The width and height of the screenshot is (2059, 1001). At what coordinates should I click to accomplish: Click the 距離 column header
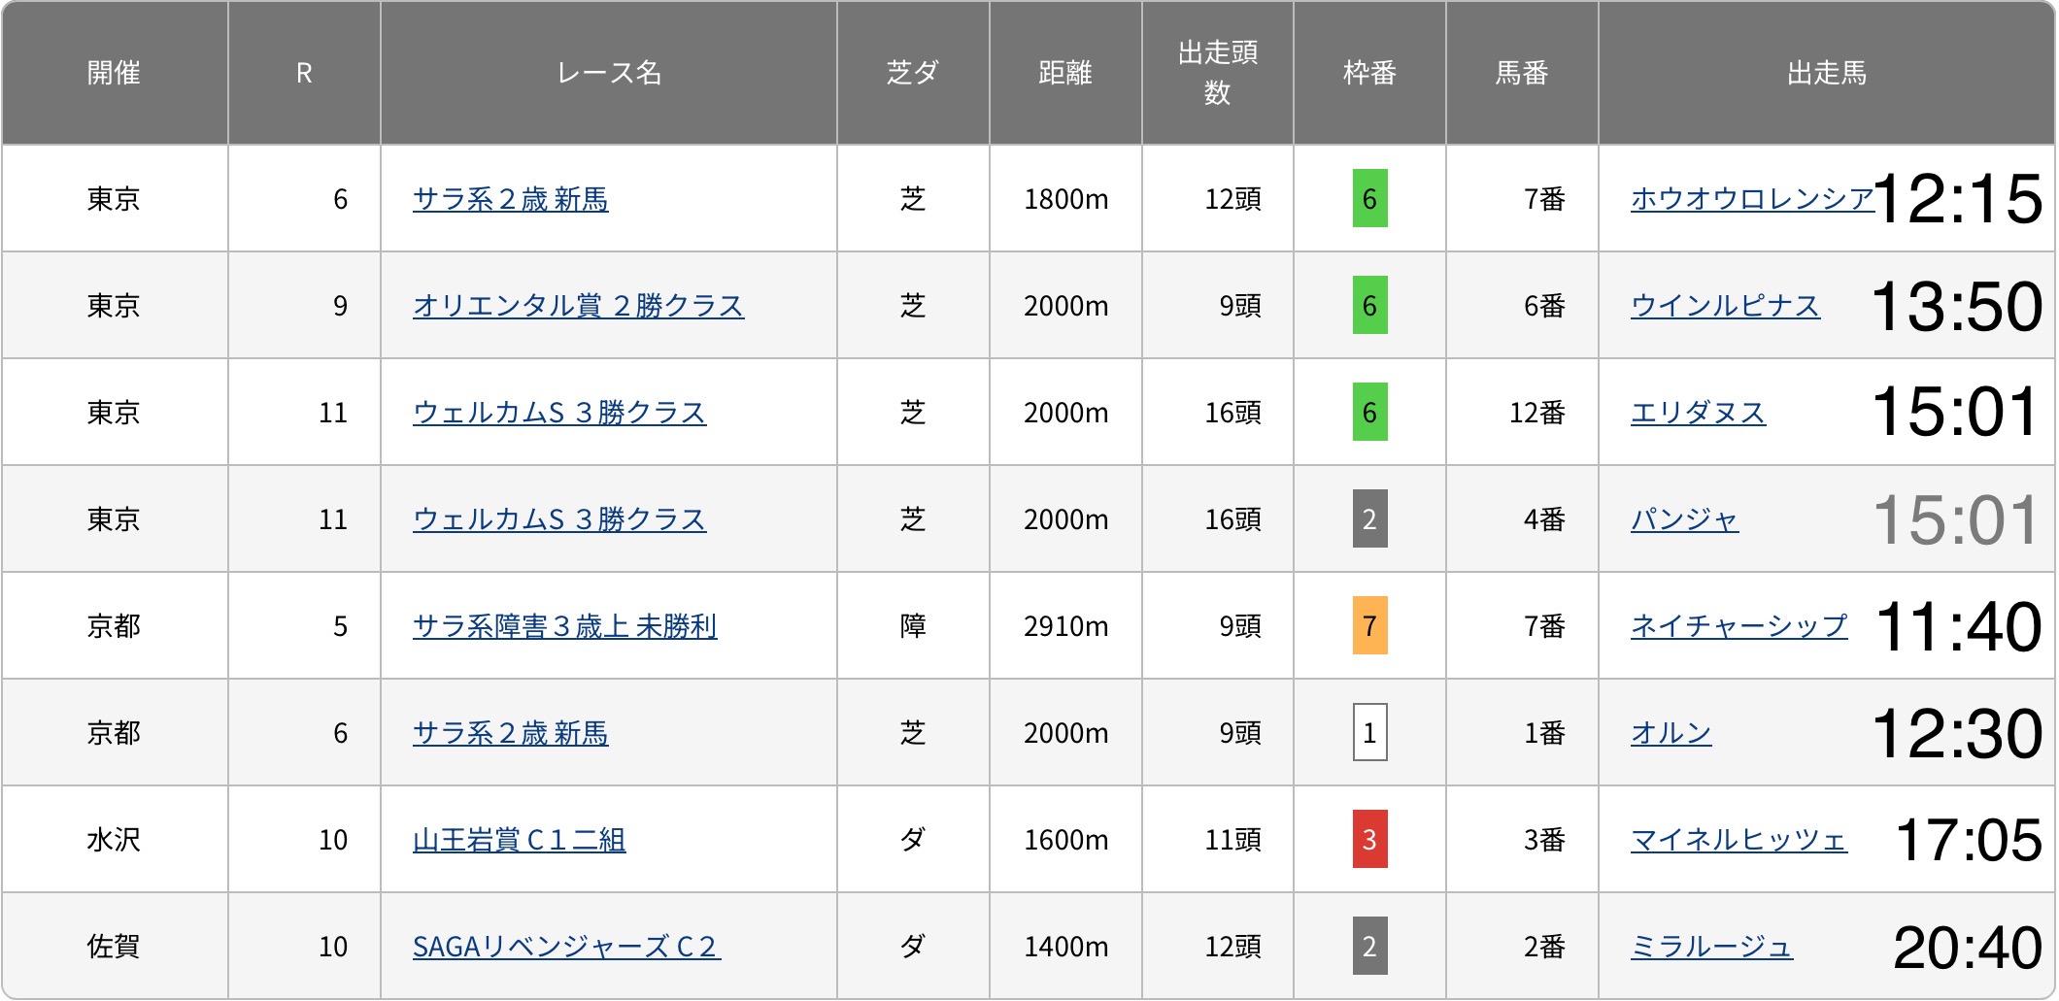click(1065, 73)
